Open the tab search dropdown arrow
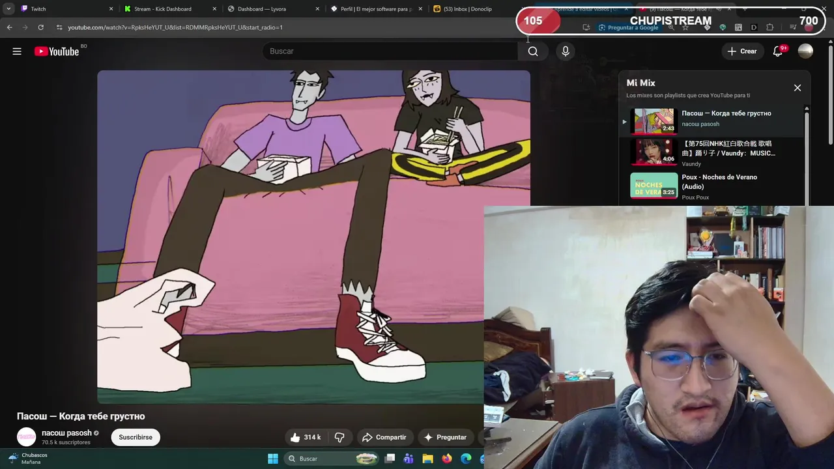This screenshot has width=834, height=469. (x=8, y=9)
